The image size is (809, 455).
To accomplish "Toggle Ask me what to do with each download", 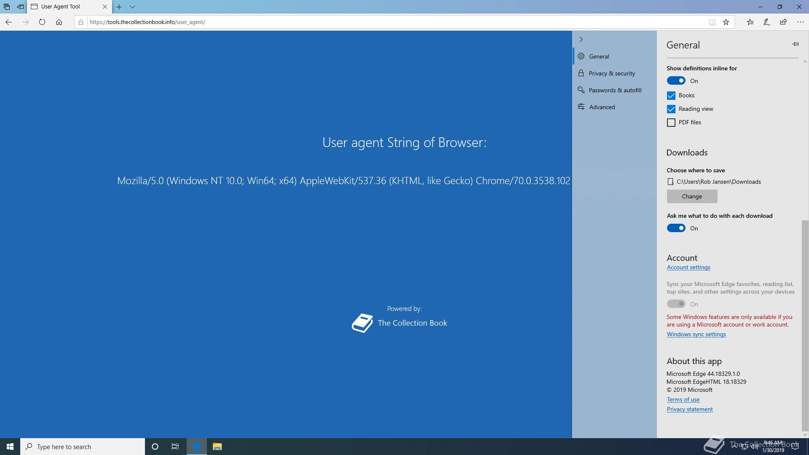I will [x=676, y=228].
